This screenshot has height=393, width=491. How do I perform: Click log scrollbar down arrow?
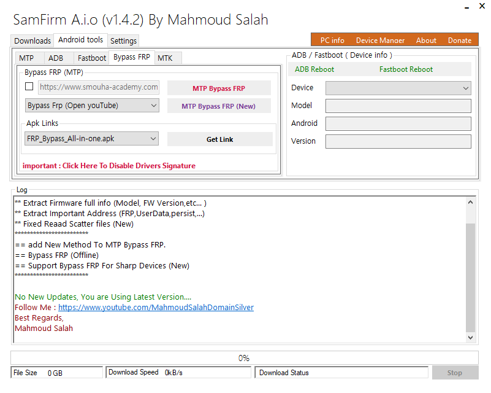(470, 338)
